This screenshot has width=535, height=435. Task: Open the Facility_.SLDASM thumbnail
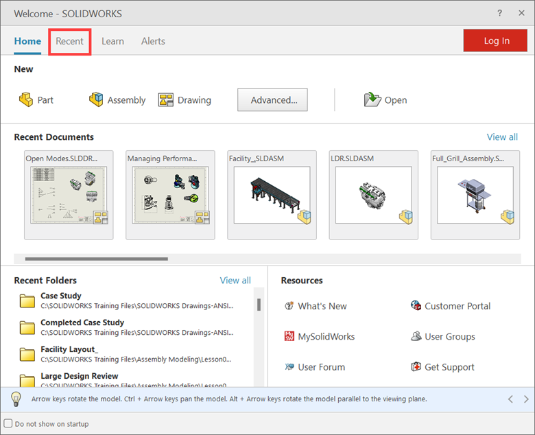pos(272,195)
